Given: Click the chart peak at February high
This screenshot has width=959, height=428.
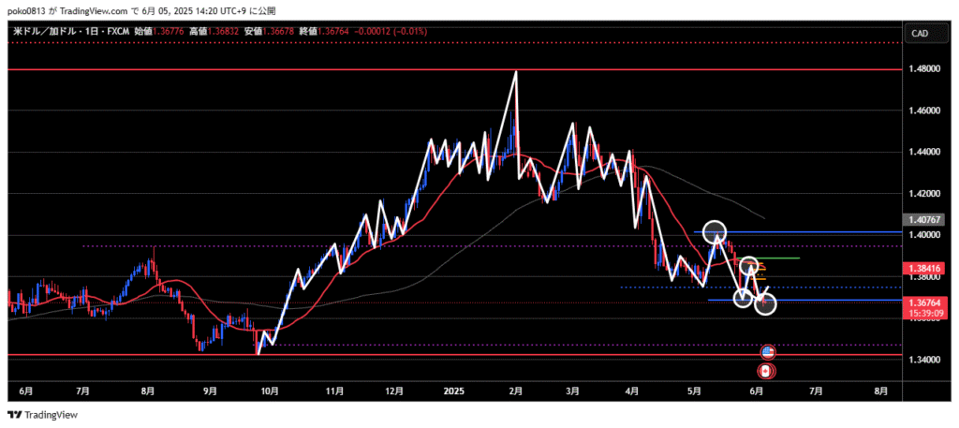Looking at the screenshot, I should point(515,72).
